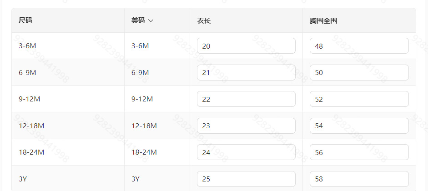Click the 胸围全围 field for size 3-6M
This screenshot has height=191, width=428.
pyautogui.click(x=359, y=46)
